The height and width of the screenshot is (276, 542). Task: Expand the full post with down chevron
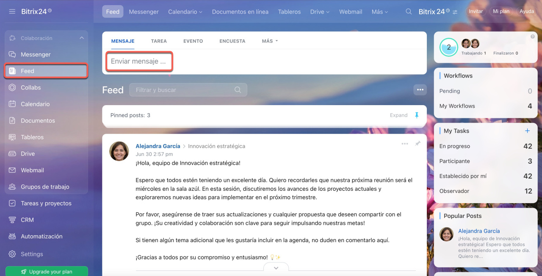276,268
